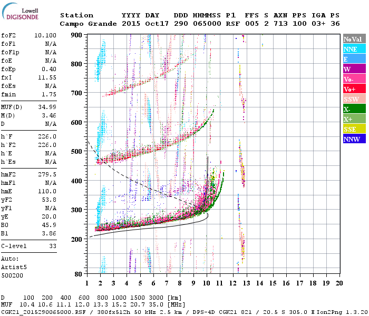Click the h`Es N/A value

point(51,162)
